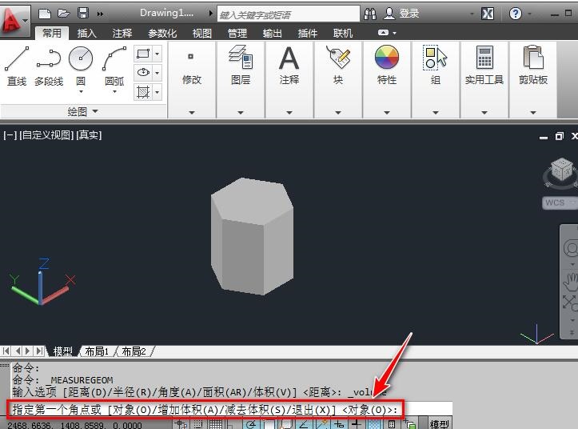
Task: Expand the Modify (修改) panel arrow
Action: (x=192, y=112)
